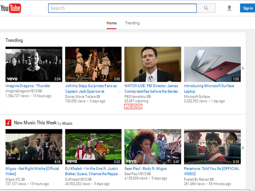The image size is (255, 191).
Task: Open the Migos ATL channel
Action: click(x=13, y=179)
